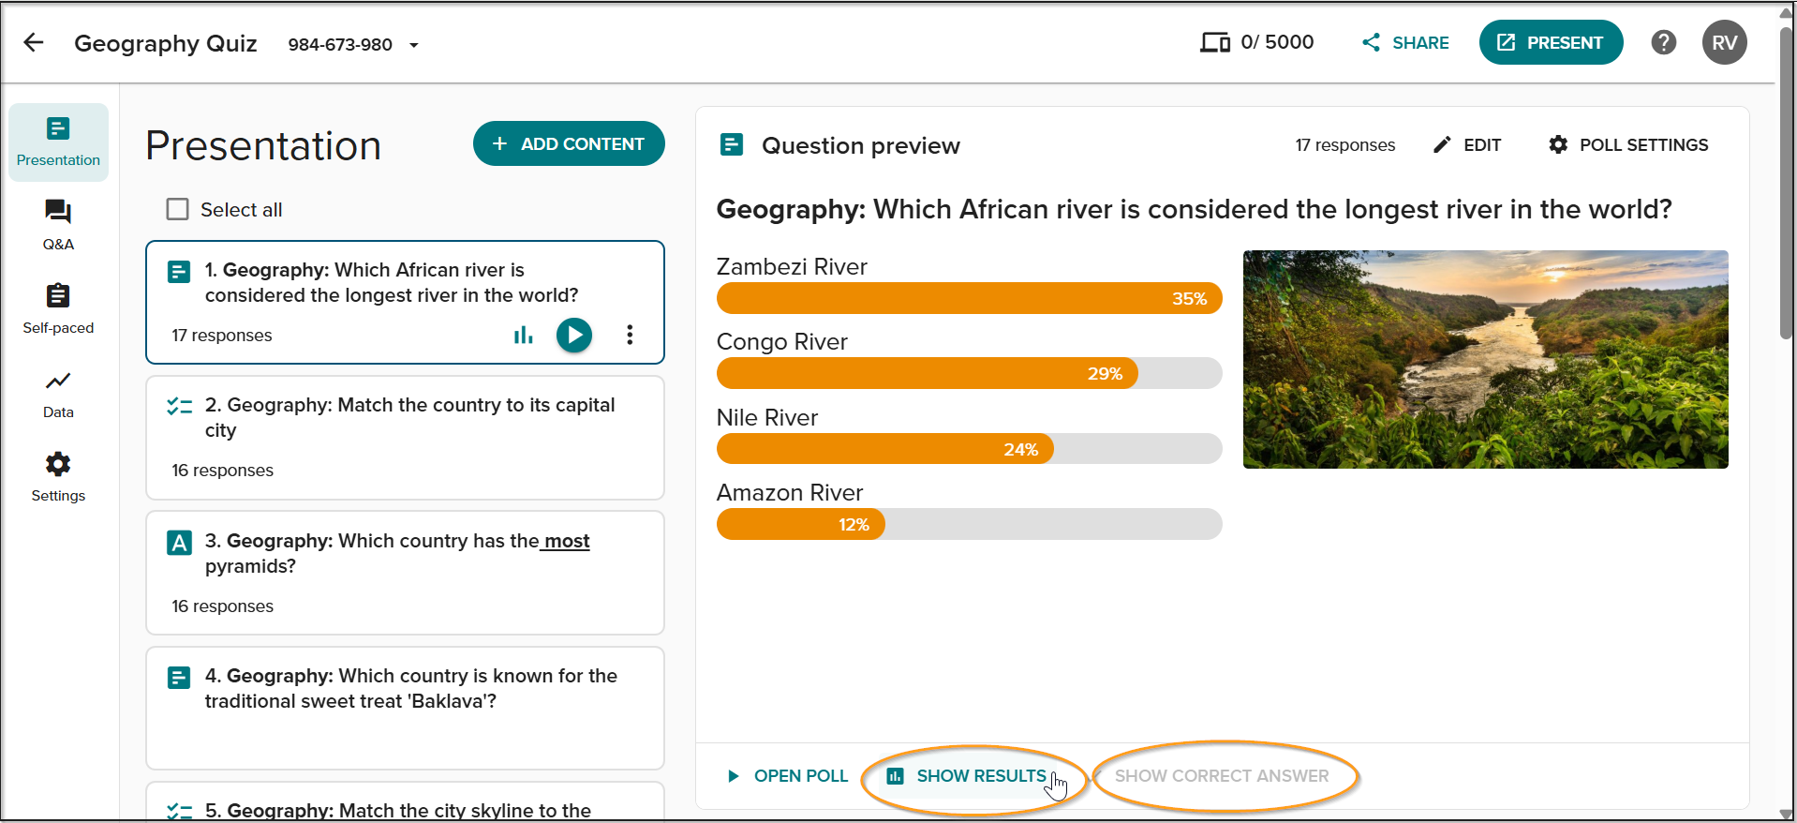Click the Question preview poll icon
This screenshot has width=1797, height=823.
pos(732,144)
